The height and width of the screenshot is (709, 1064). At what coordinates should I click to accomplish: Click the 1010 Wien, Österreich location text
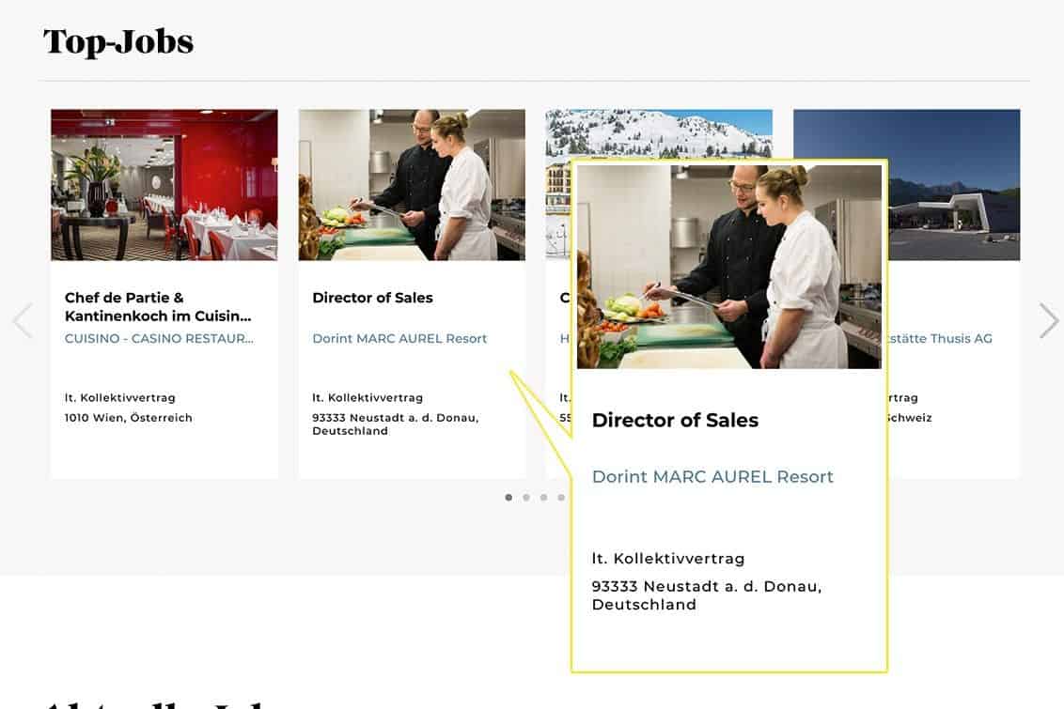coord(128,418)
